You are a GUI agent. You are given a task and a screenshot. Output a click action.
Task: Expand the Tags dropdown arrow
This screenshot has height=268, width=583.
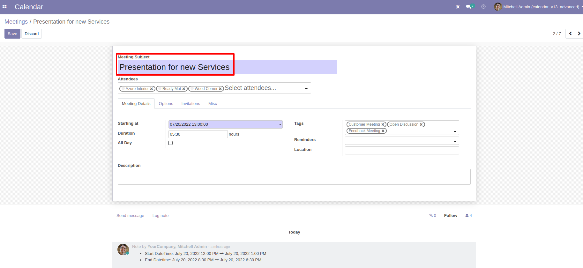[455, 131]
